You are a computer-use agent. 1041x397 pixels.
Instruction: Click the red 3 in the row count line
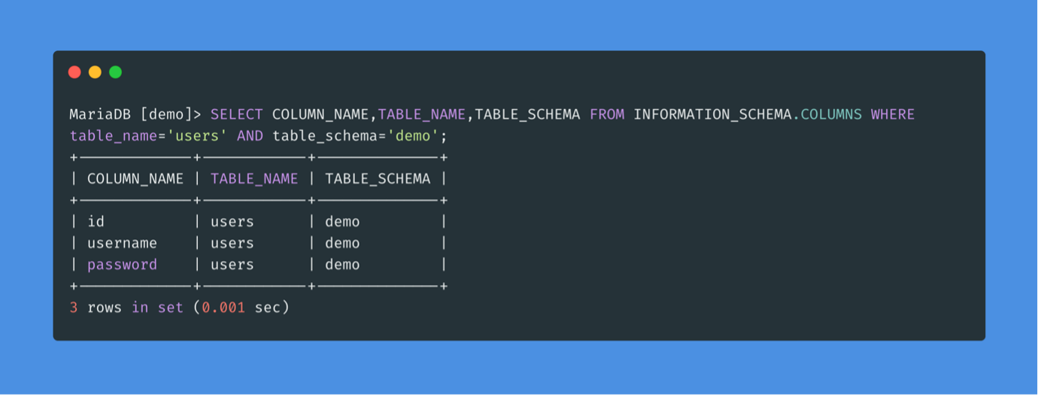point(74,308)
